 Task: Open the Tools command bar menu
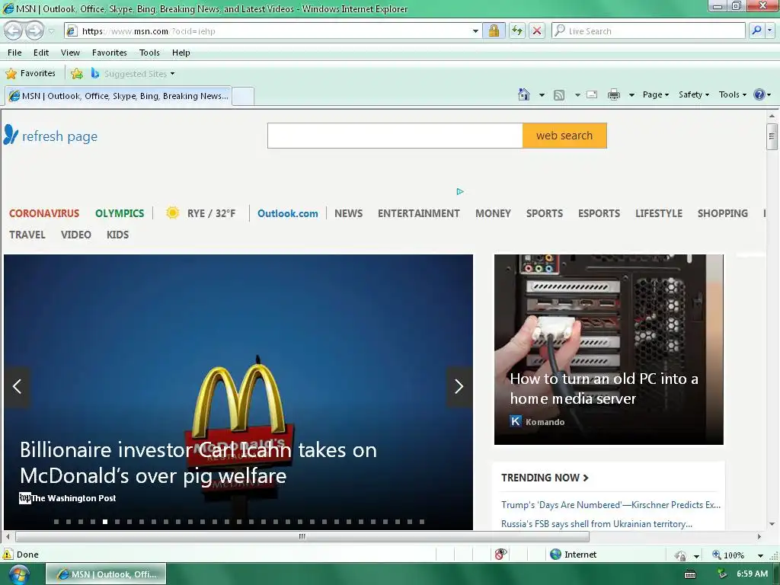732,94
